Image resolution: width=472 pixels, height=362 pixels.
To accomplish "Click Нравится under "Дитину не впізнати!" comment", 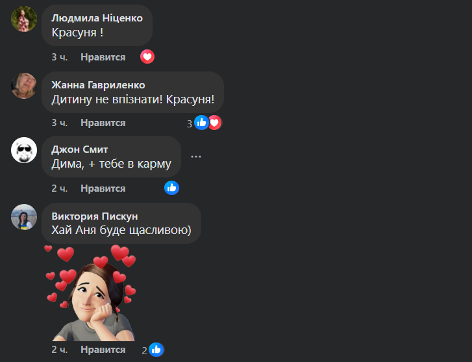I will (103, 123).
